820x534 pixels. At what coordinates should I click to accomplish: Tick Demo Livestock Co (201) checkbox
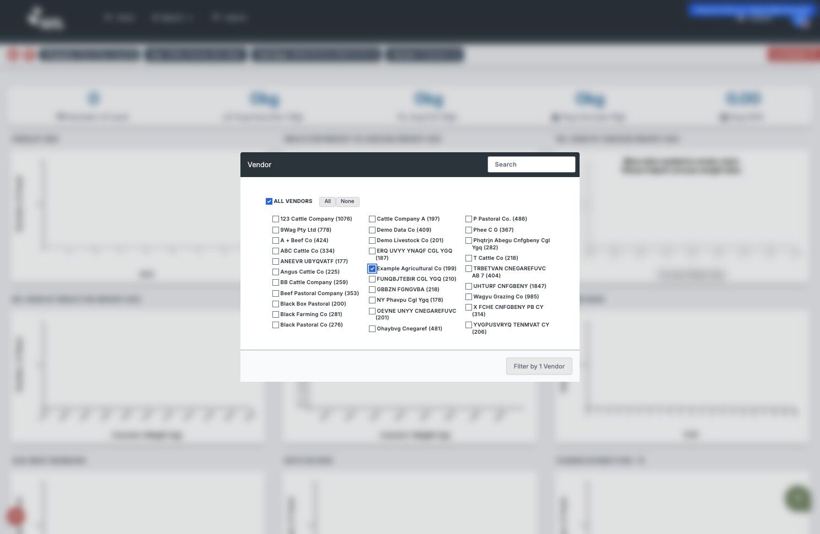click(372, 241)
